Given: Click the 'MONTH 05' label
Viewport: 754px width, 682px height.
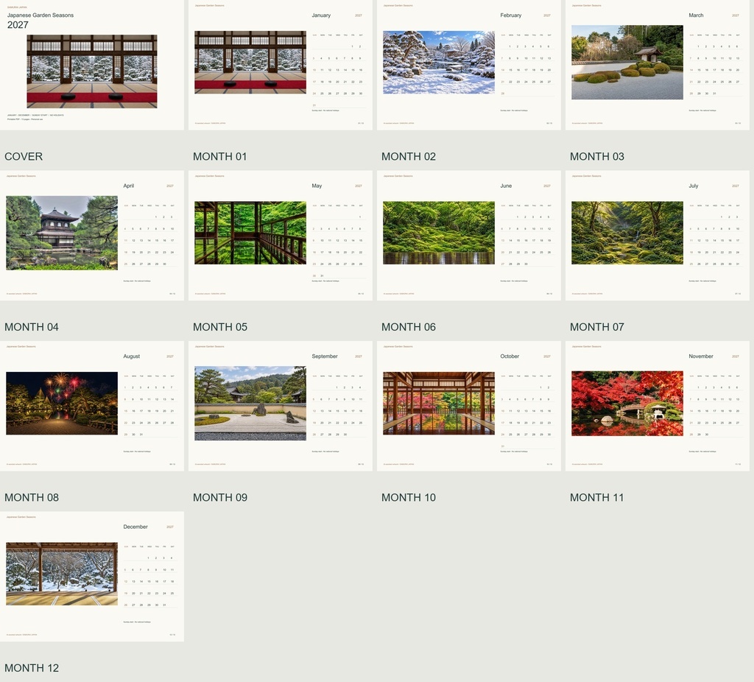Looking at the screenshot, I should click(x=219, y=327).
